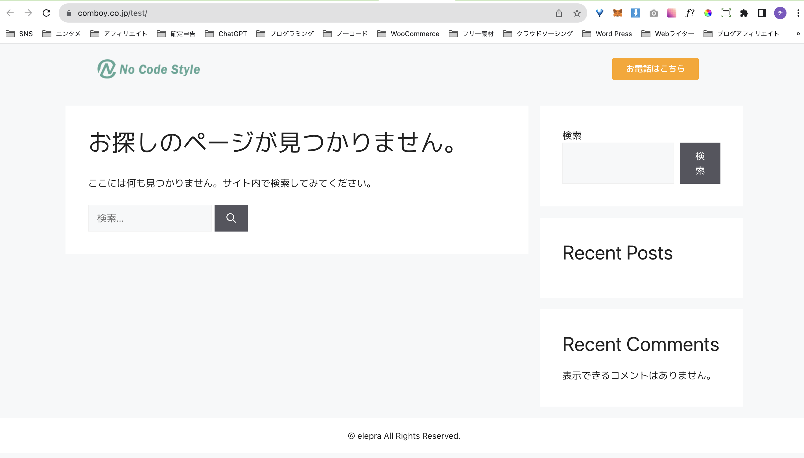View site security lock info
The image size is (804, 458).
point(69,13)
